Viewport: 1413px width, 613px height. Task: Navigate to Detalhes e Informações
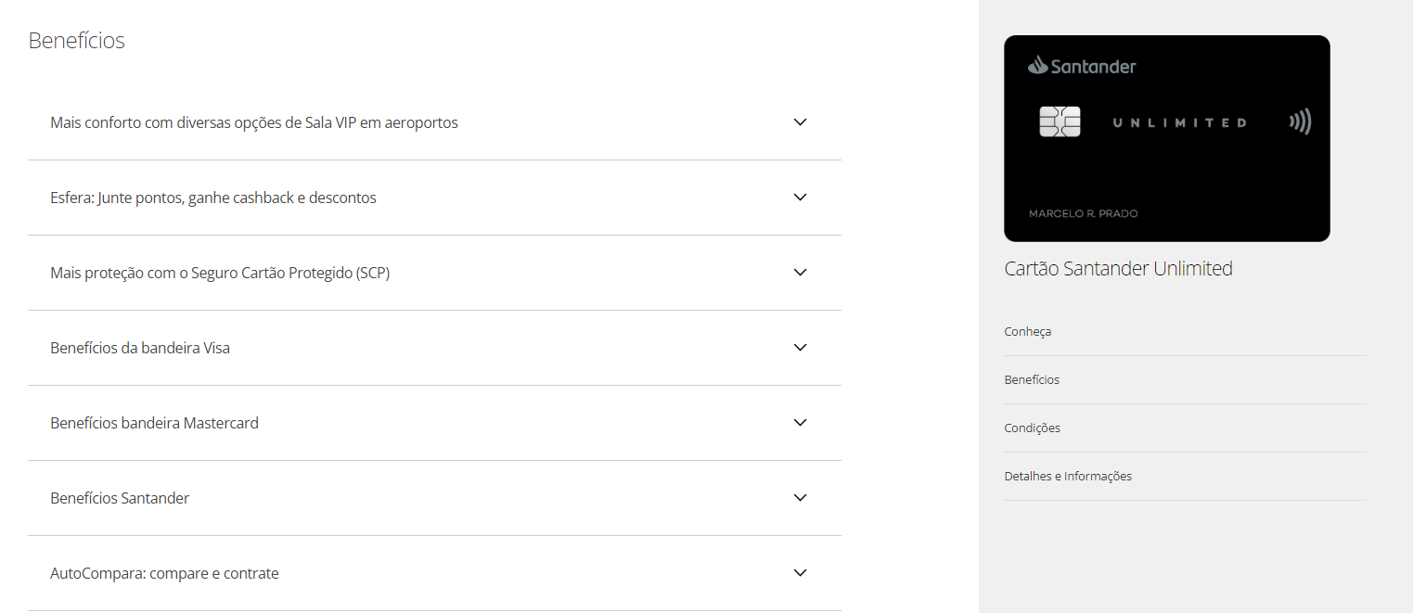pyautogui.click(x=1068, y=477)
